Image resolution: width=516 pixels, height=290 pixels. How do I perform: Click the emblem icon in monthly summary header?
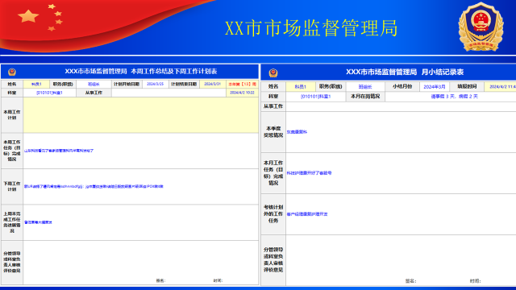coord(273,72)
